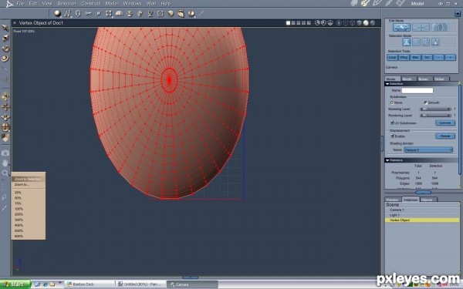The width and height of the screenshot is (463, 289).
Task: Select the second Edit Mode icon
Action: pos(421,28)
